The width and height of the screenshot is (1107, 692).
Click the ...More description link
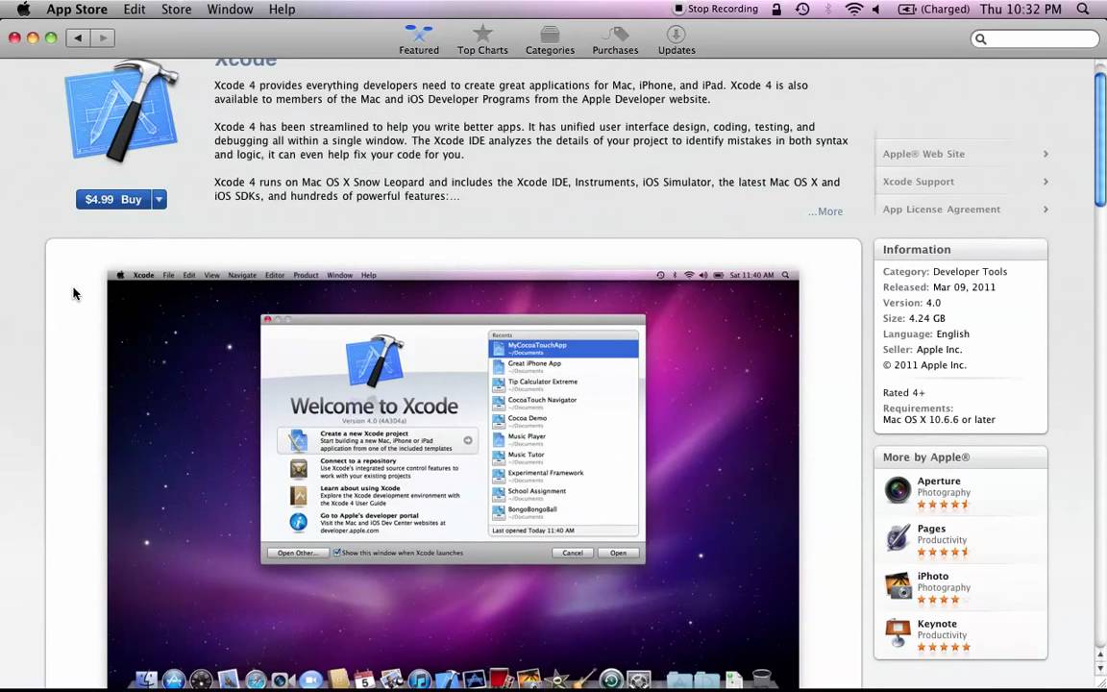825,211
